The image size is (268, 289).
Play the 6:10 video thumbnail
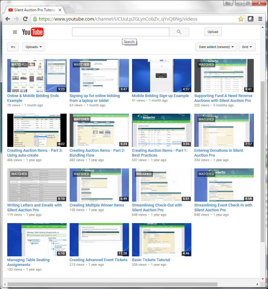point(37,240)
